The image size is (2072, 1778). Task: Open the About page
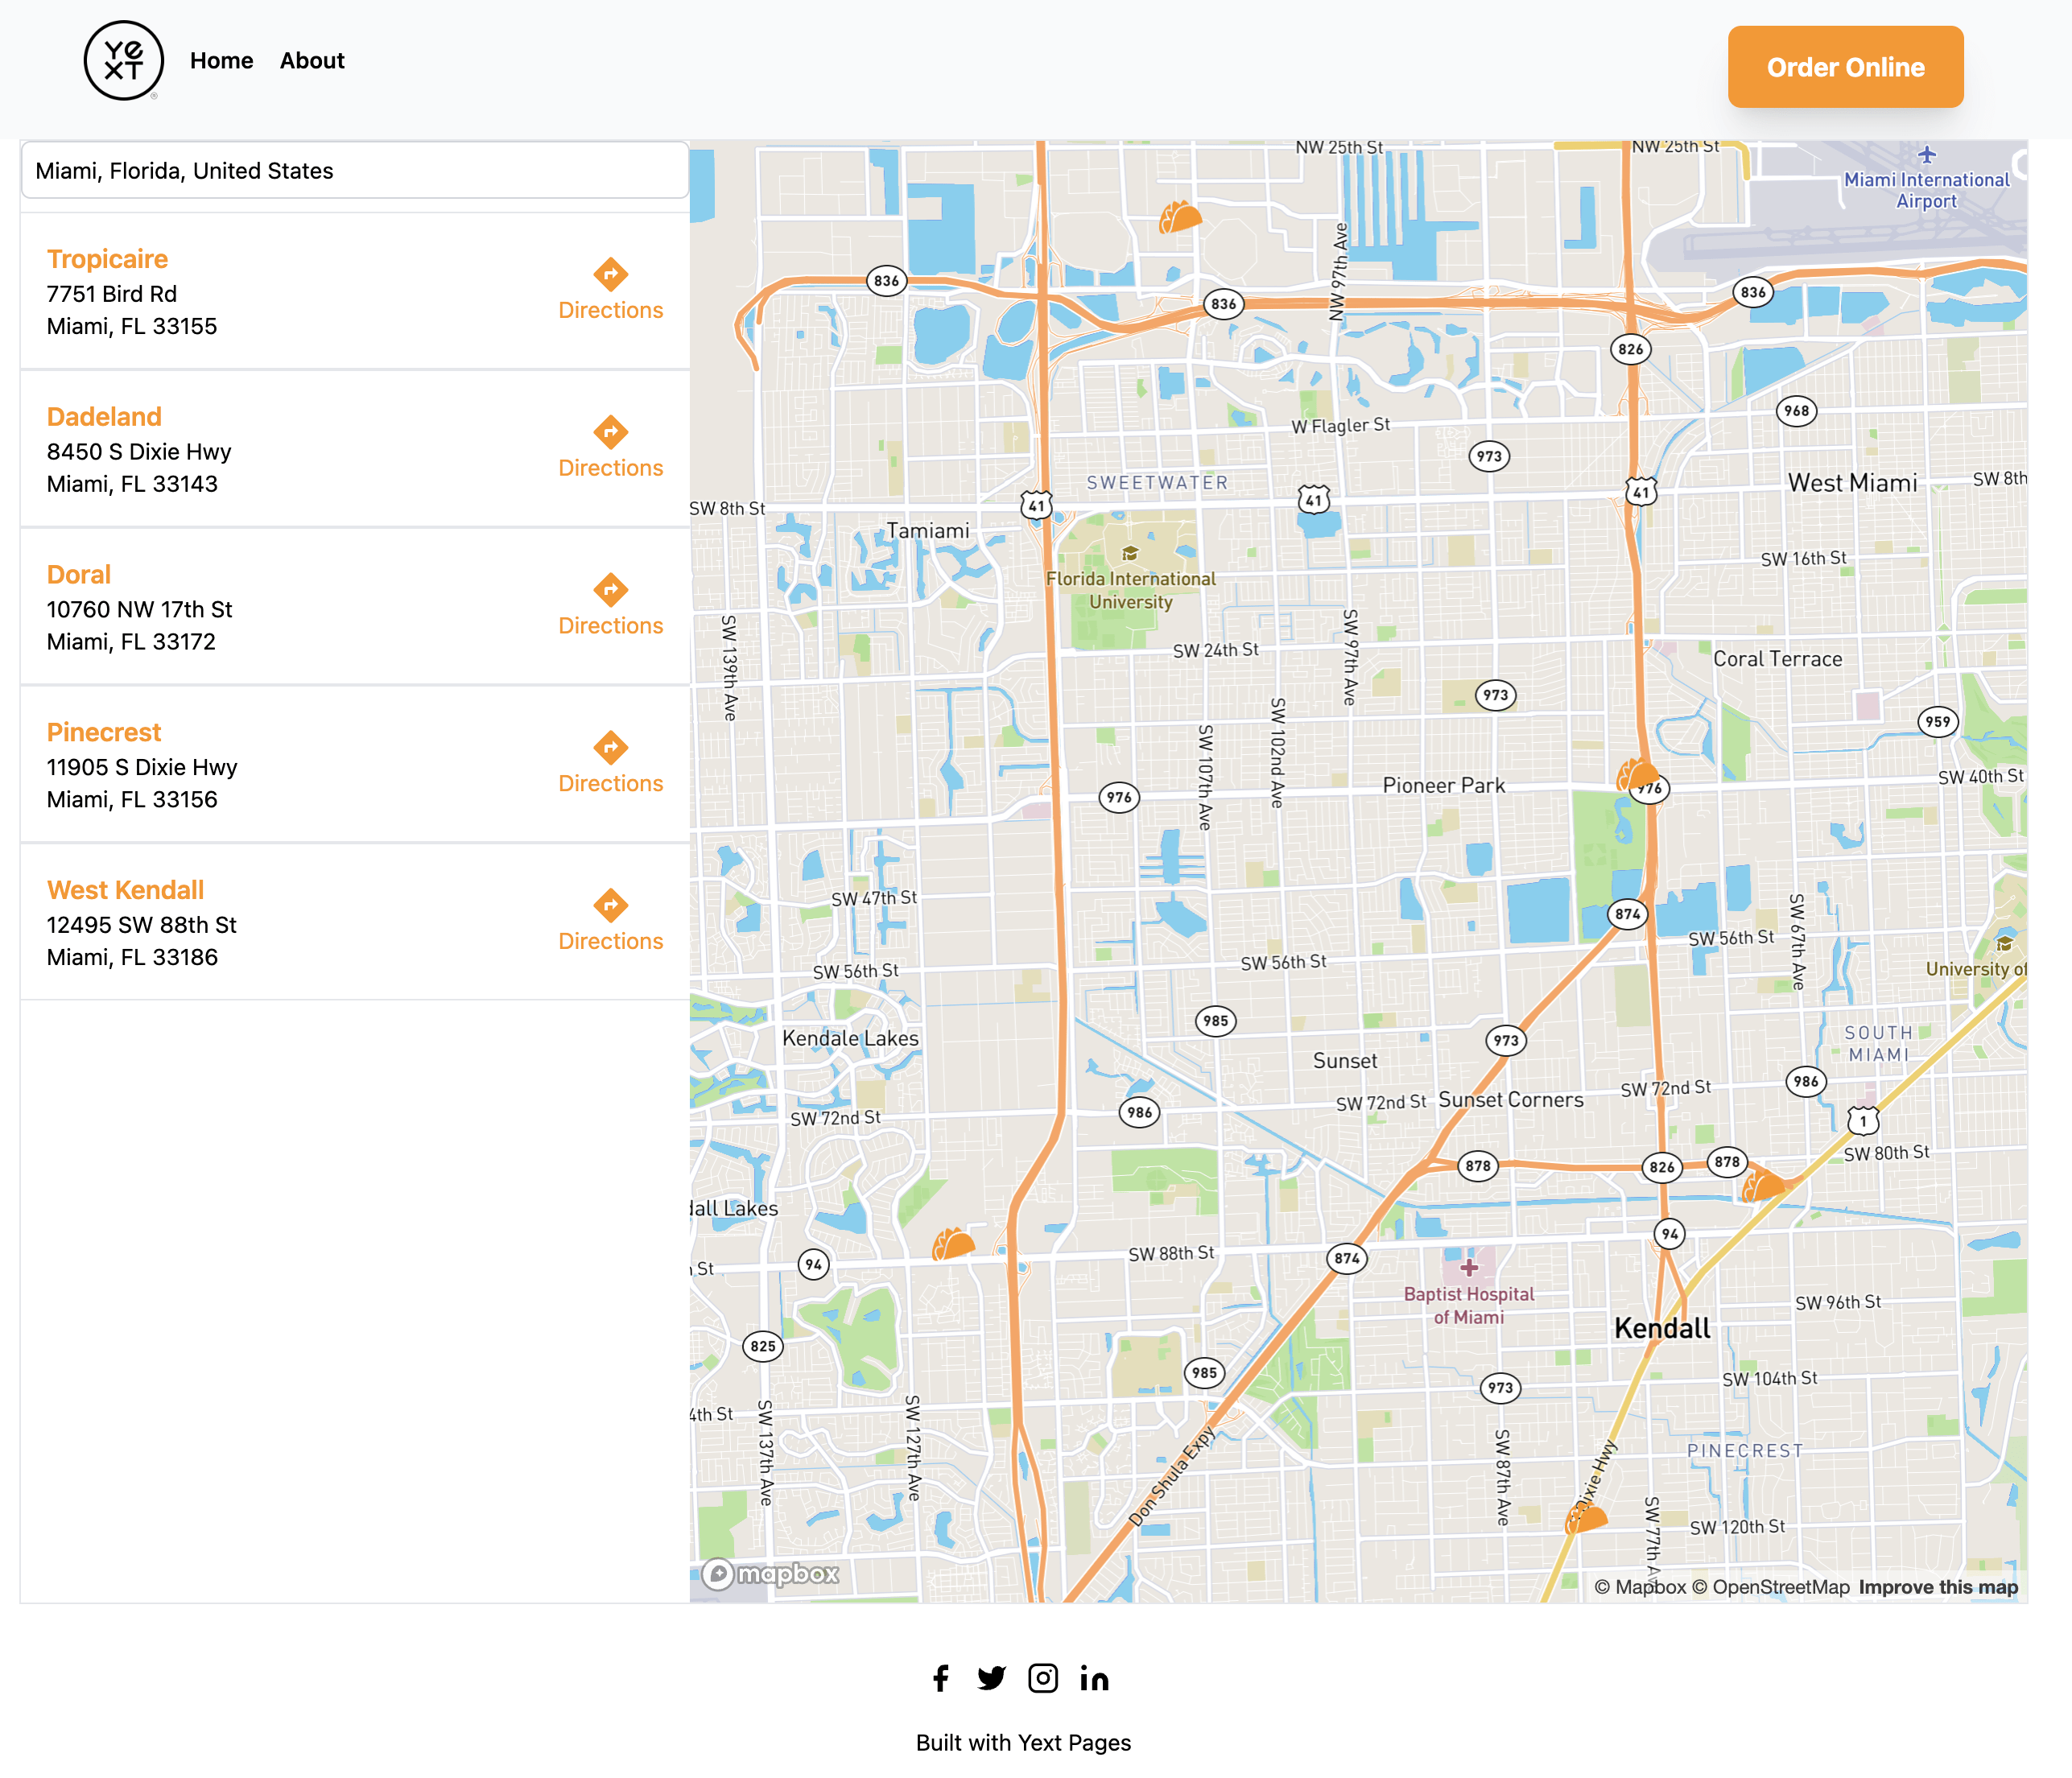click(x=312, y=61)
